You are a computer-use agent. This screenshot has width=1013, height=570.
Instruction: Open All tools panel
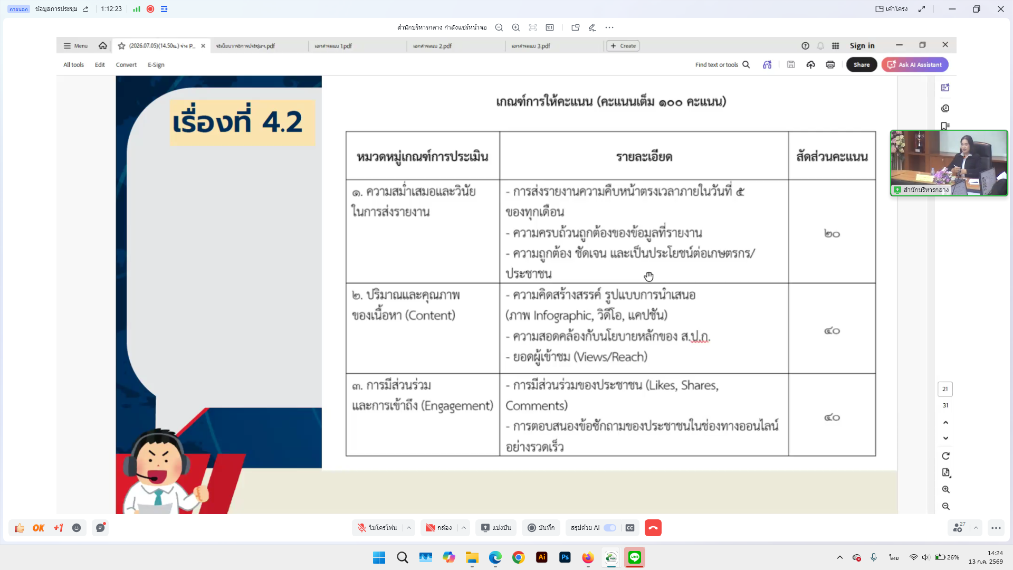[73, 65]
